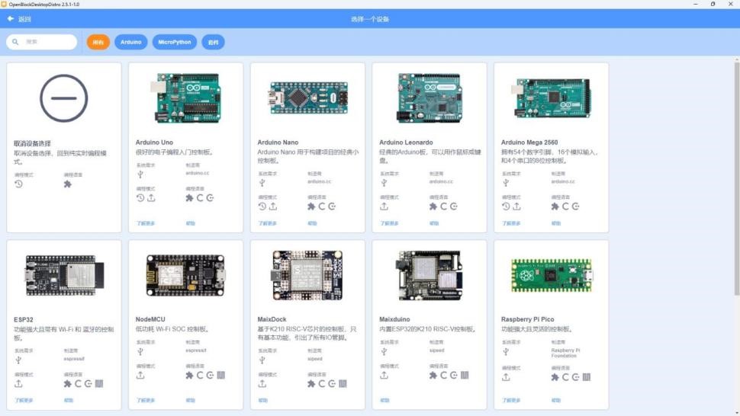Click the "取消设备选择" card title
Screen dimensions: 740x416
click(x=32, y=143)
